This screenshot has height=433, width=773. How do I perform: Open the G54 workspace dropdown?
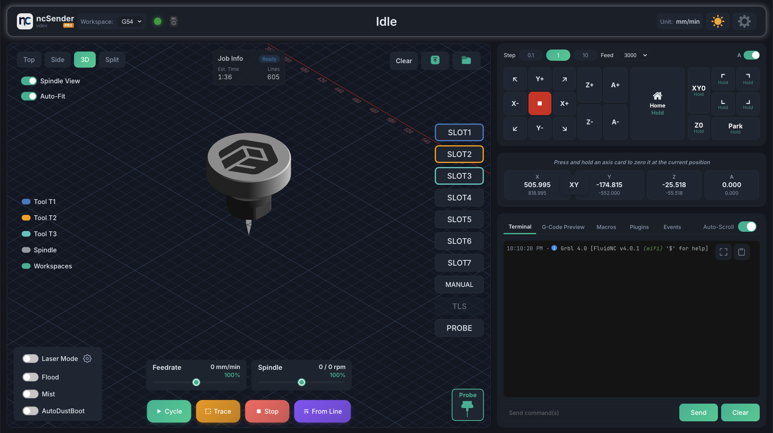[x=132, y=21]
